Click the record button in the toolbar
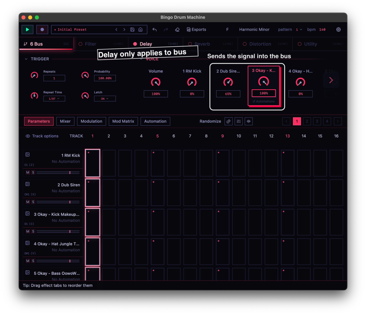Viewport: 366px width, 315px height. (x=42, y=30)
